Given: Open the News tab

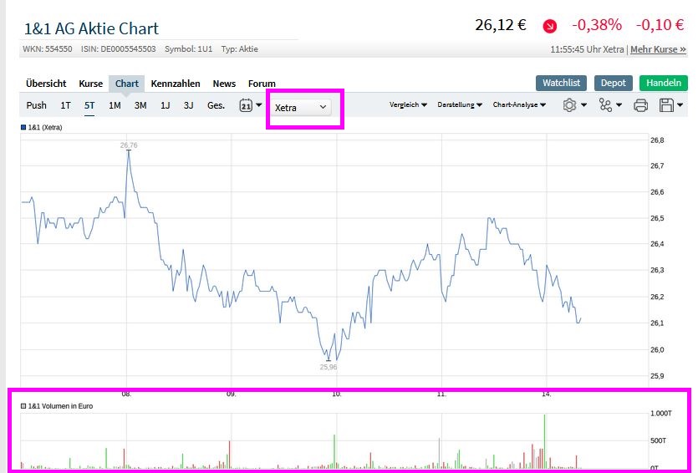Looking at the screenshot, I should point(224,84).
